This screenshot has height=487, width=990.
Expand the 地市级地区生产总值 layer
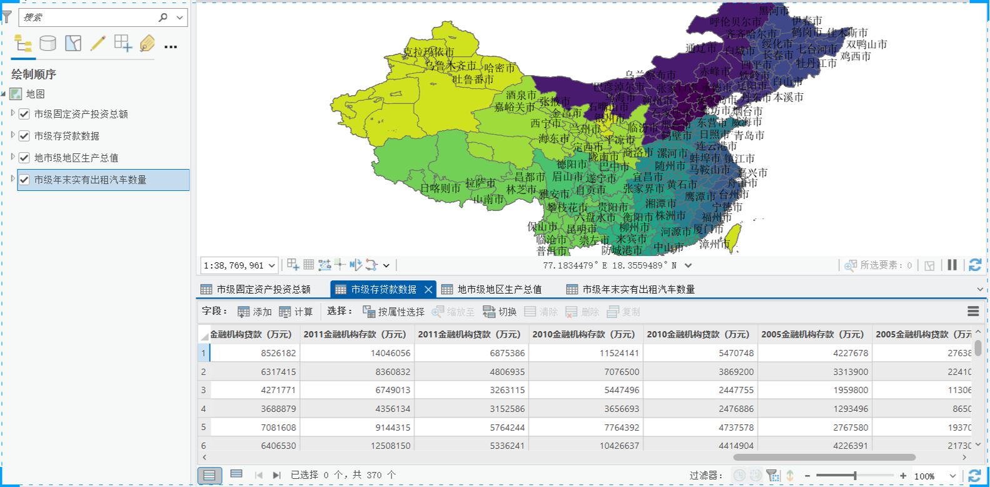13,157
